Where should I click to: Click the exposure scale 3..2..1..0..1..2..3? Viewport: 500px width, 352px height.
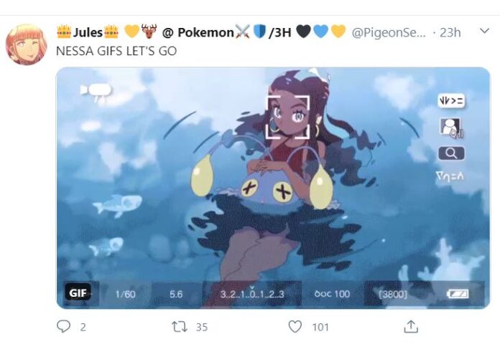(x=252, y=293)
